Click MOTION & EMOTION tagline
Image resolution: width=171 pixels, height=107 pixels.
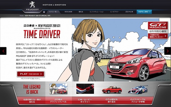point(54,5)
